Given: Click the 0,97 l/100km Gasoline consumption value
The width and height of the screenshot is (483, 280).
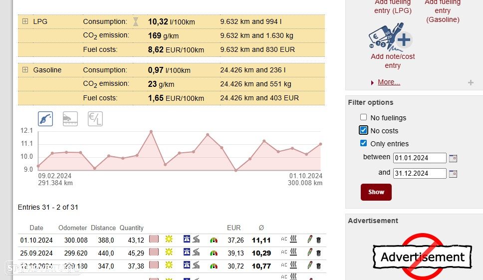Looking at the screenshot, I should pos(169,70).
